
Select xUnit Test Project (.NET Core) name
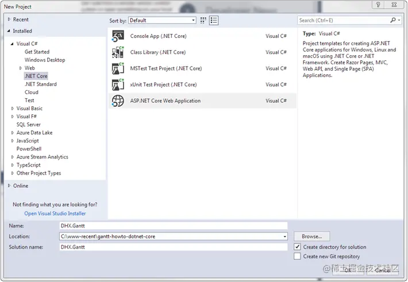[x=163, y=84]
